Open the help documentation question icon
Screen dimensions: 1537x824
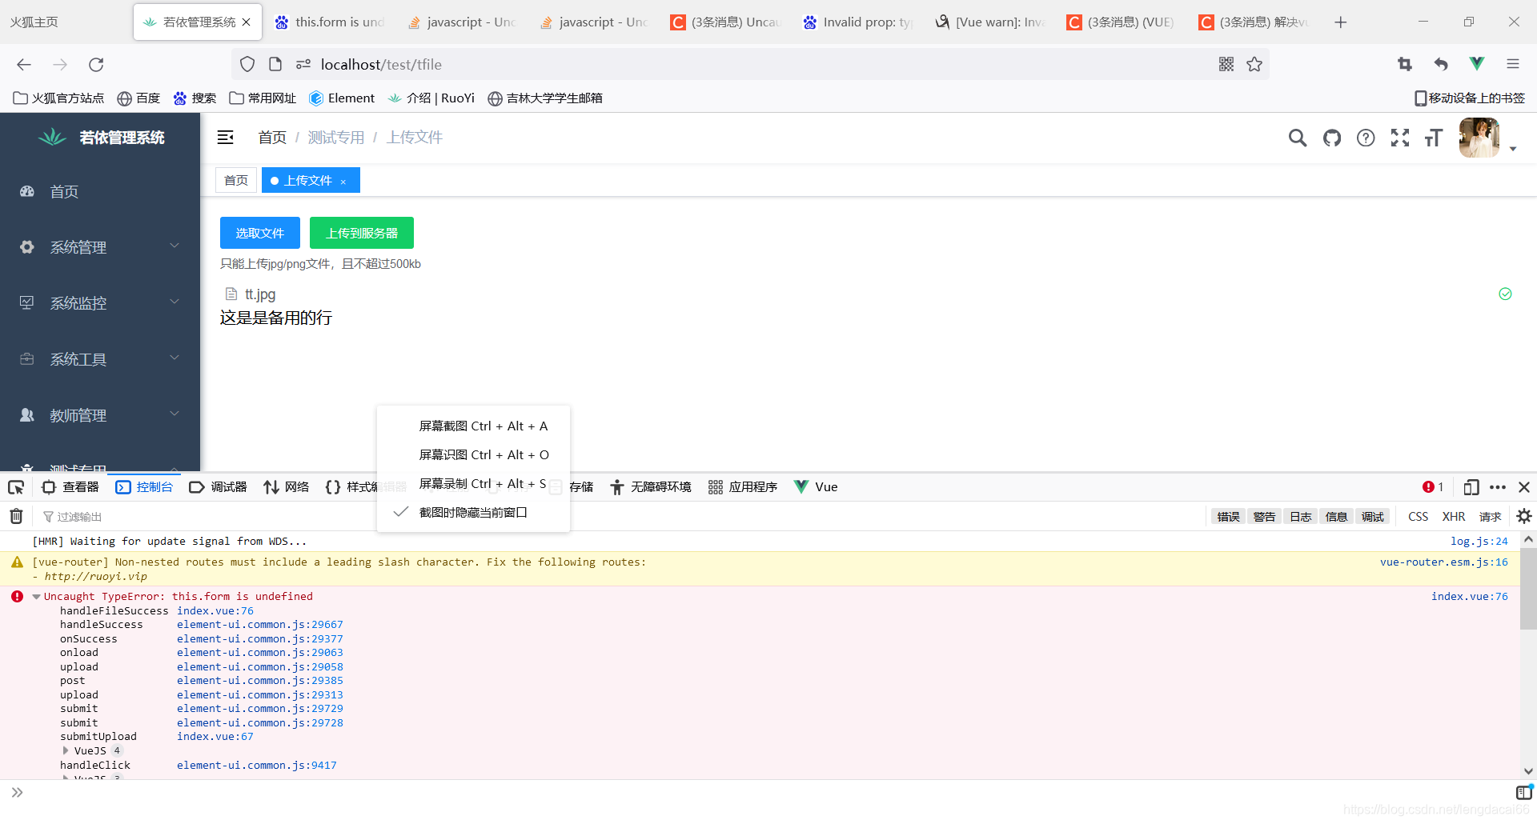click(x=1366, y=138)
